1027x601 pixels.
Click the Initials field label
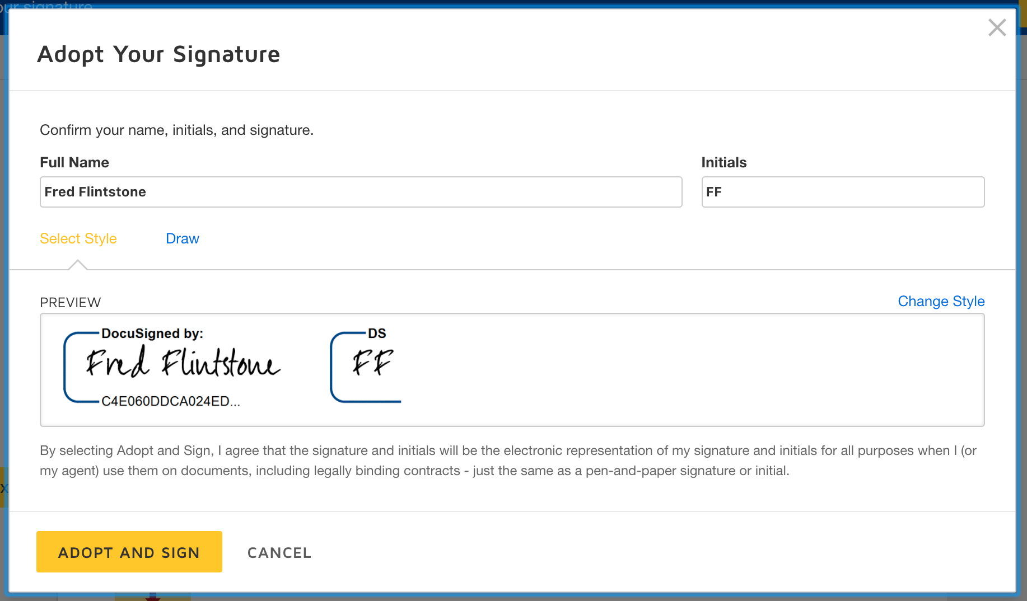click(724, 162)
